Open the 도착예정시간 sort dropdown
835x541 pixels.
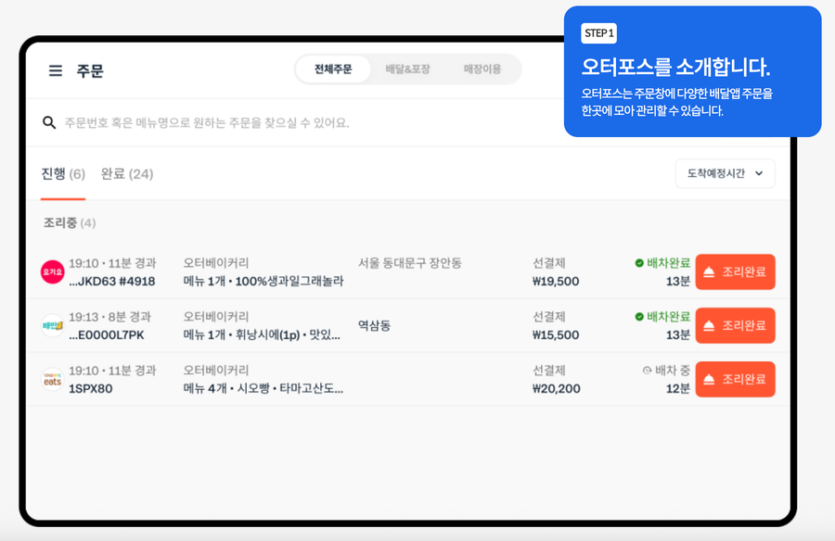(x=725, y=174)
